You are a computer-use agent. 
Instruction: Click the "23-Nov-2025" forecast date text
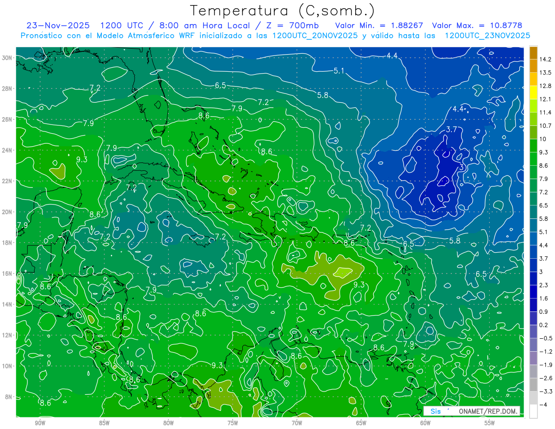[58, 25]
